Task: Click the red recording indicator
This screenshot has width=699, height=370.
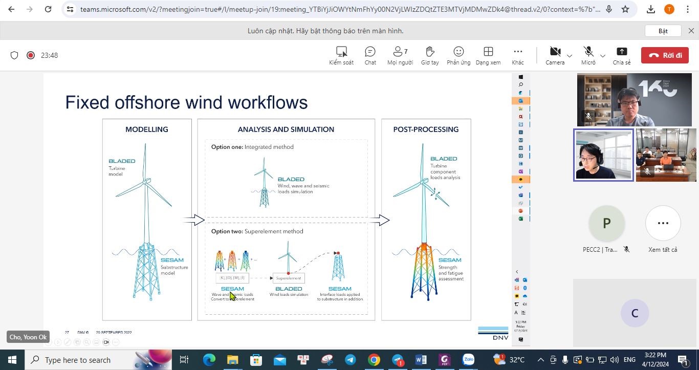Action: click(31, 55)
